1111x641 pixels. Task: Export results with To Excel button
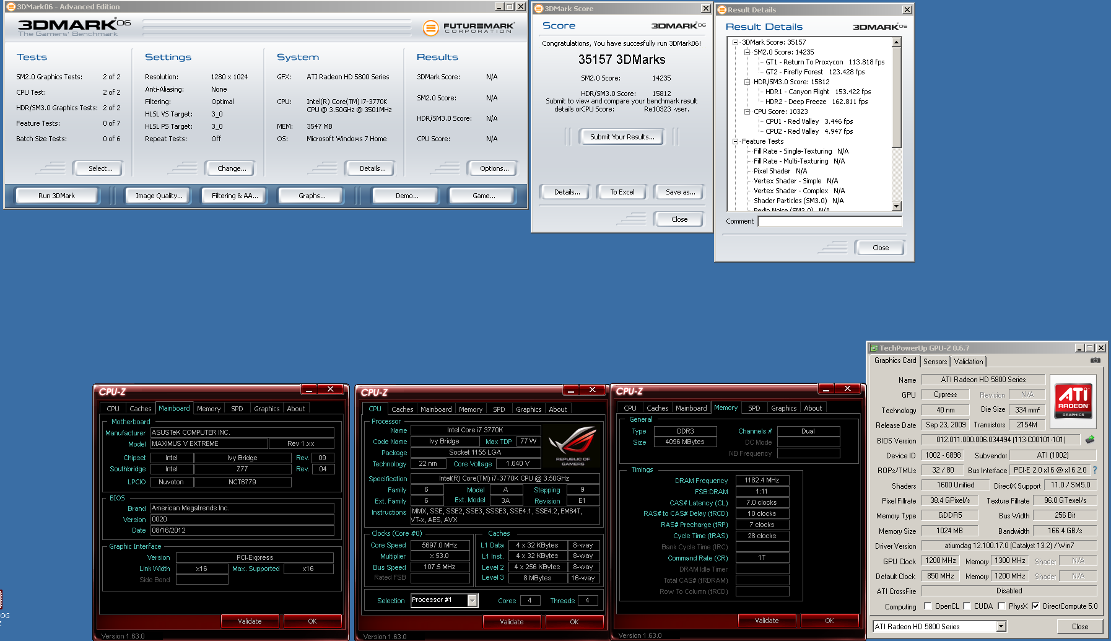622,192
